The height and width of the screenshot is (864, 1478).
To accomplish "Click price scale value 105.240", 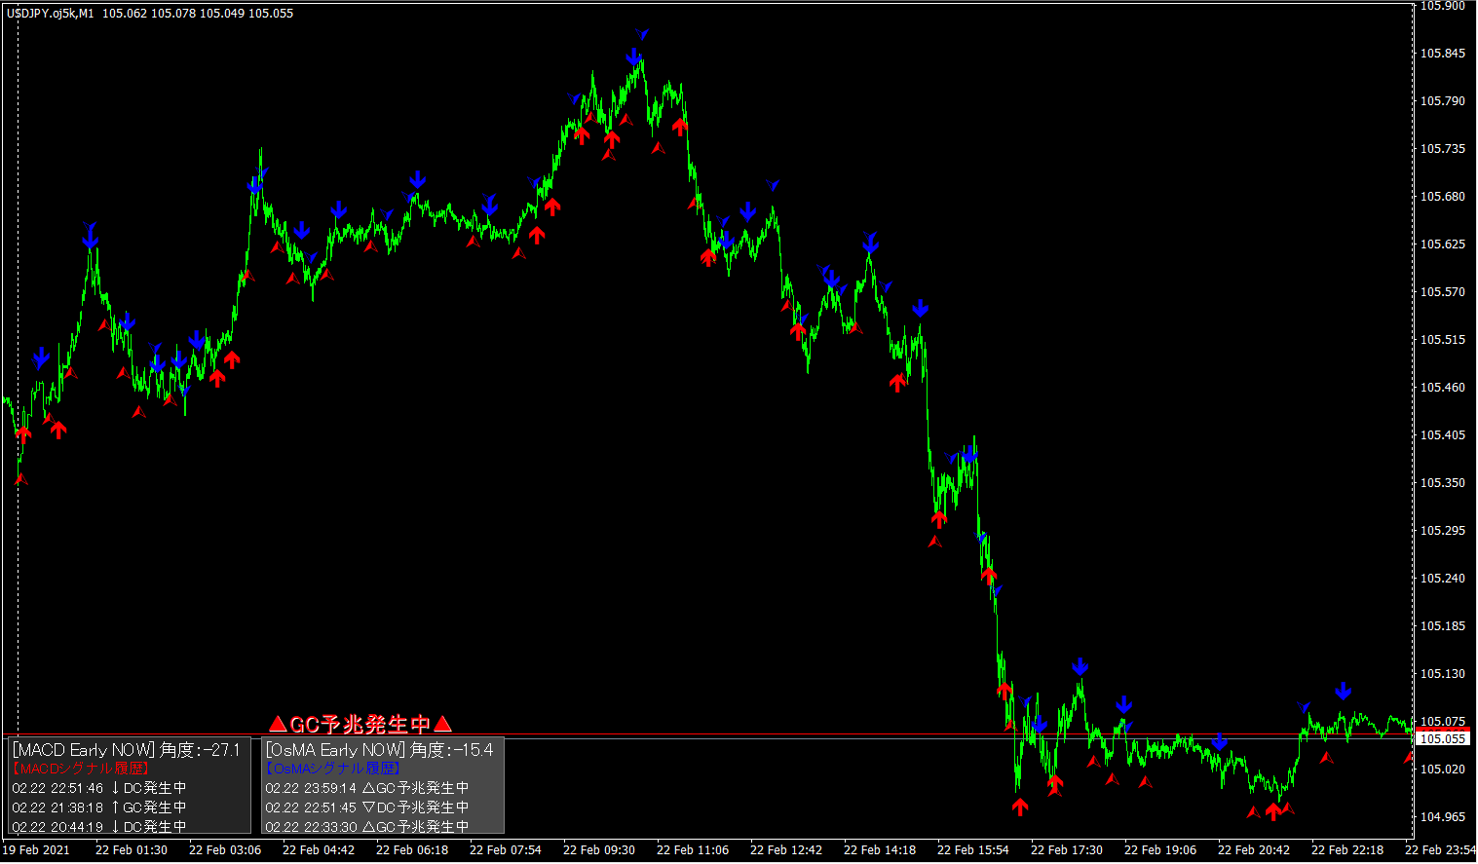I will pyautogui.click(x=1443, y=579).
